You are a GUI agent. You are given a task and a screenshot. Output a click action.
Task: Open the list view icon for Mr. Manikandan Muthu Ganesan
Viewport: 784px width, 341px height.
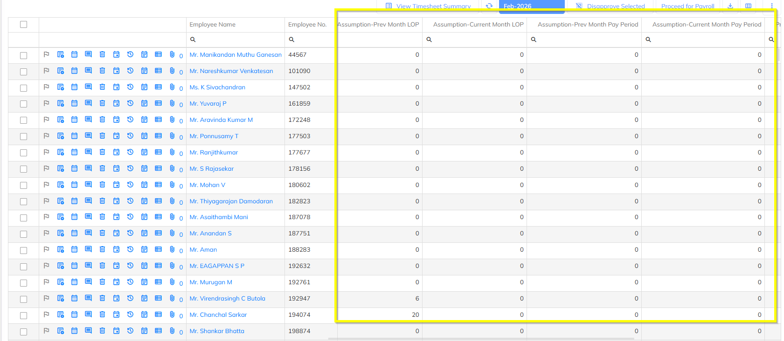pos(158,54)
